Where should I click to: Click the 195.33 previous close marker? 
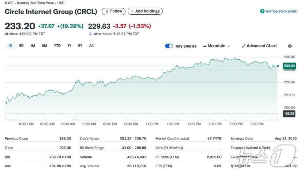point(289,114)
